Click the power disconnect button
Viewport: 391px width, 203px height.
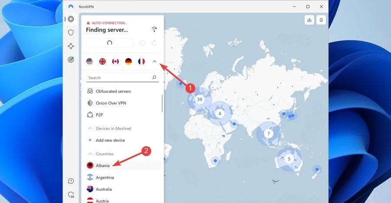click(x=142, y=43)
